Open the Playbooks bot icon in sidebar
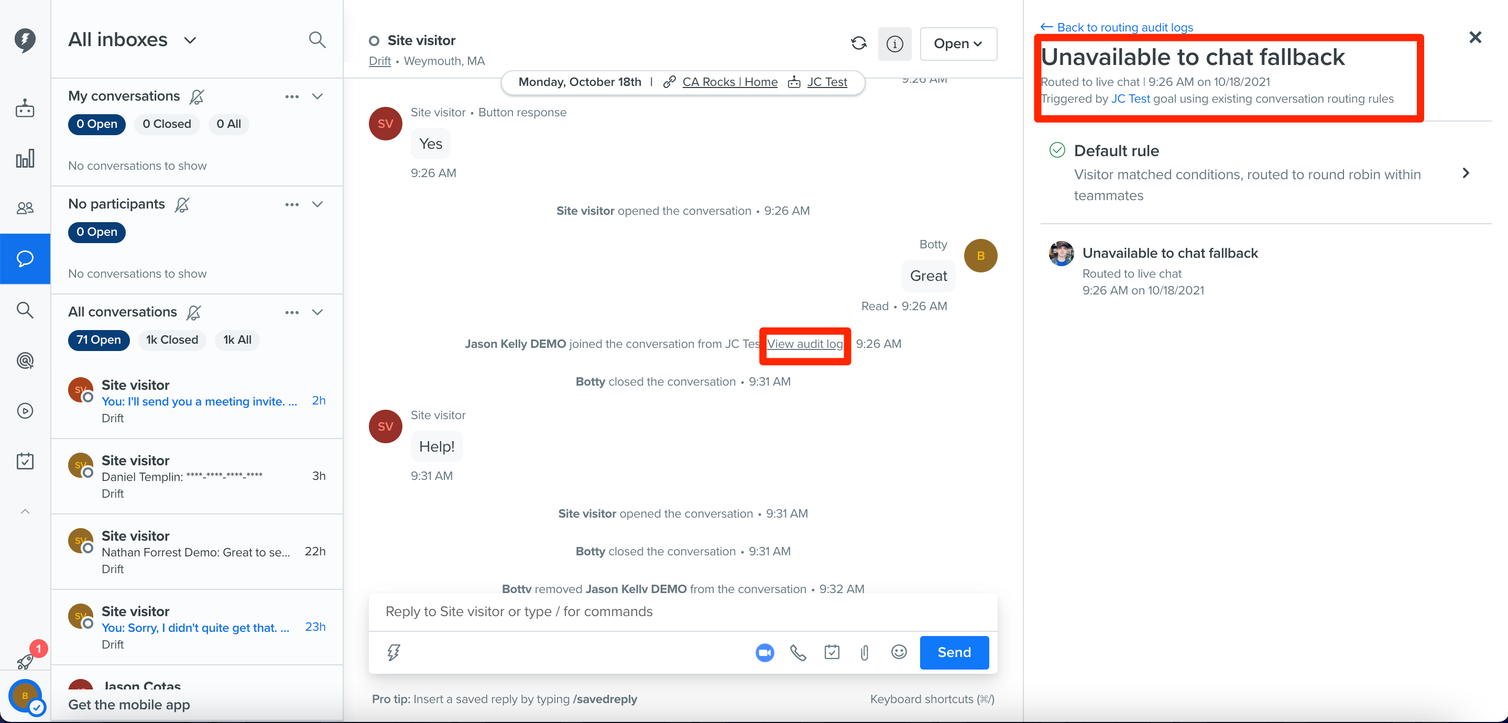 coord(25,108)
